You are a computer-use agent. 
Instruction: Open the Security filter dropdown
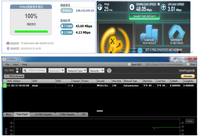(97, 71)
